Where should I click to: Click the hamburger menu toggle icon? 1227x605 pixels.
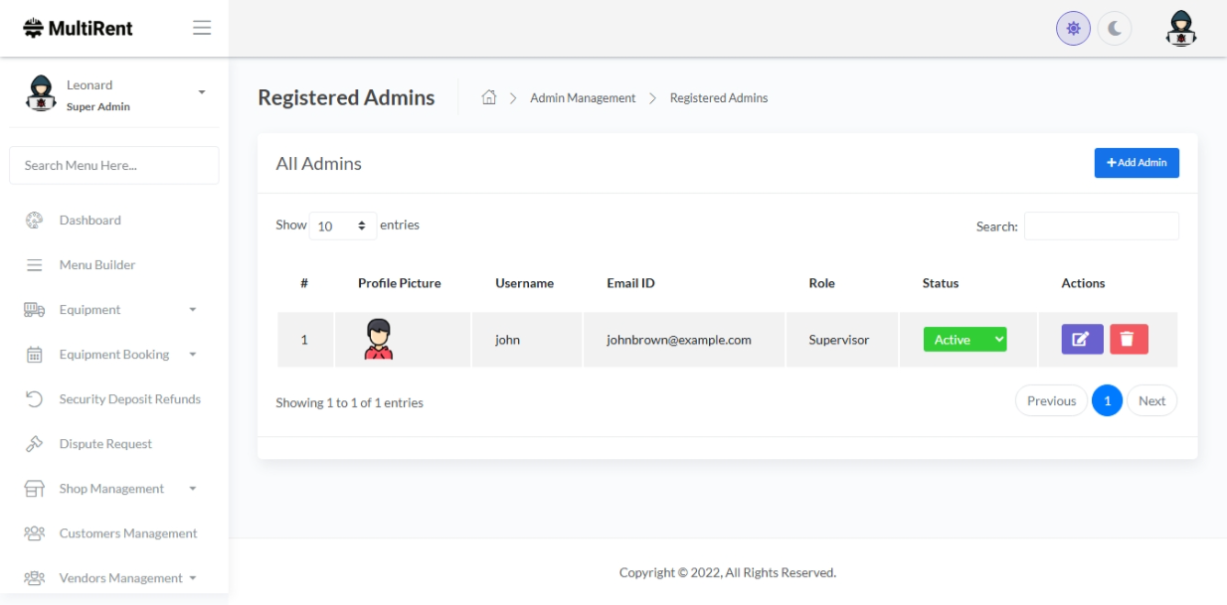tap(202, 28)
